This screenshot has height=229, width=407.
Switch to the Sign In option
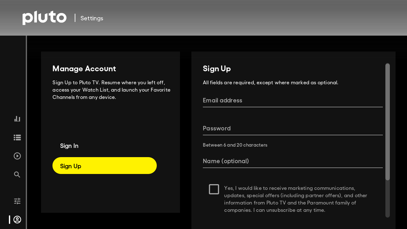pyautogui.click(x=69, y=146)
